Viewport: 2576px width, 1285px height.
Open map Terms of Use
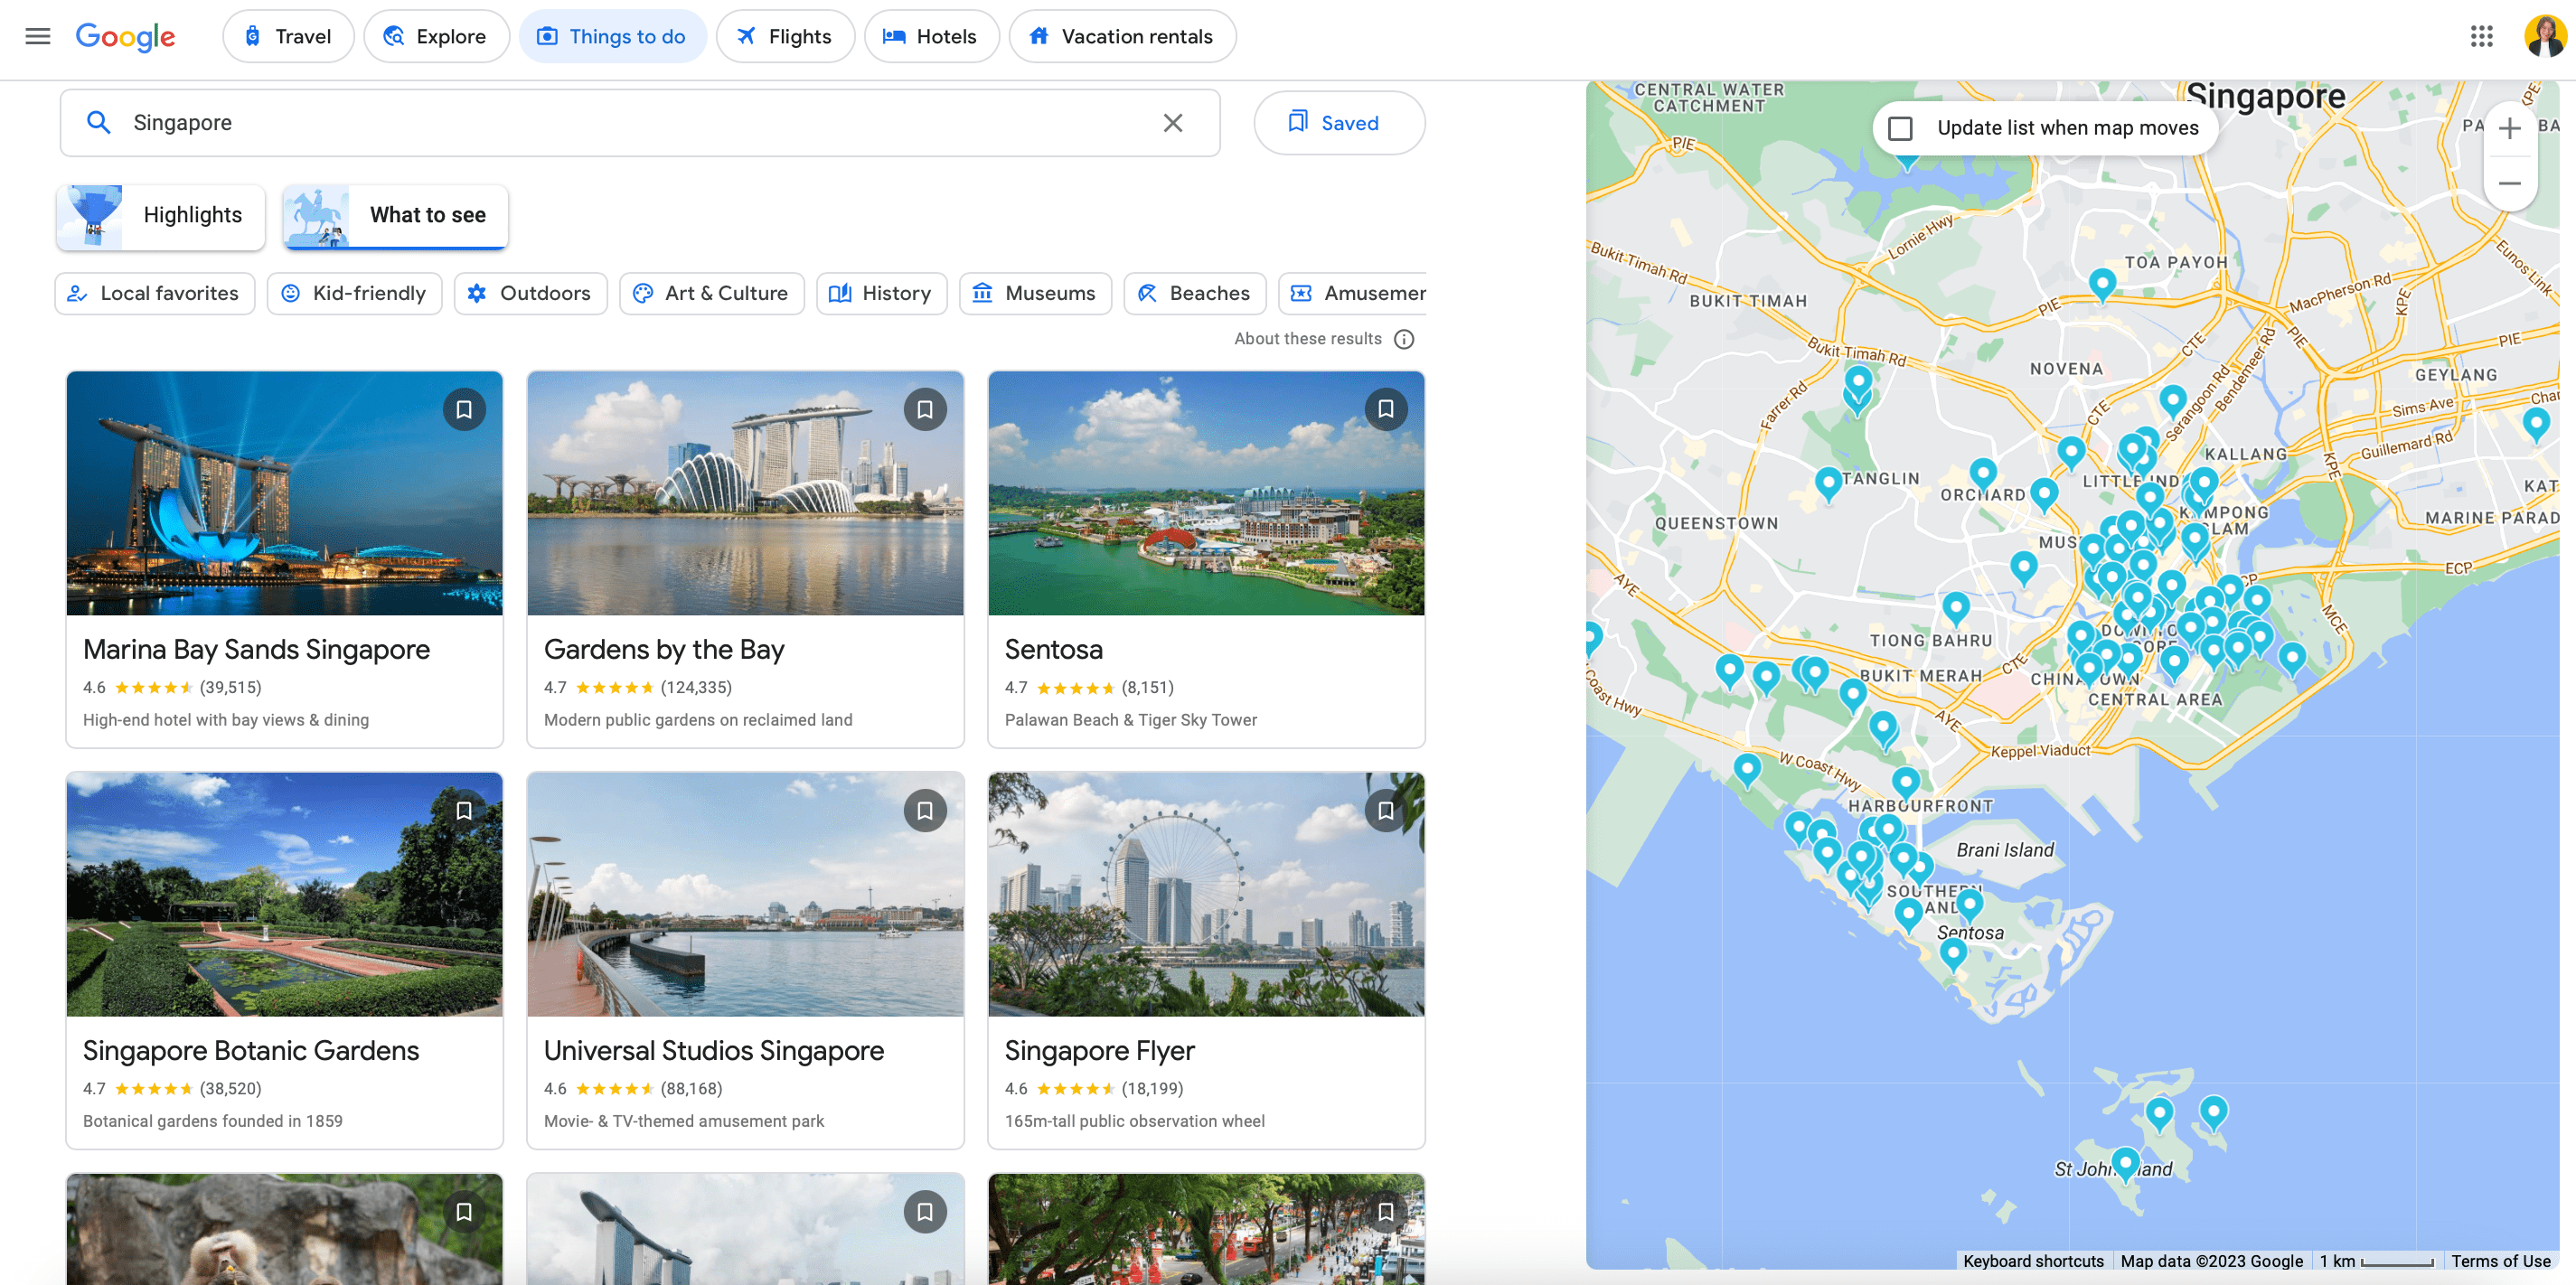click(2500, 1261)
